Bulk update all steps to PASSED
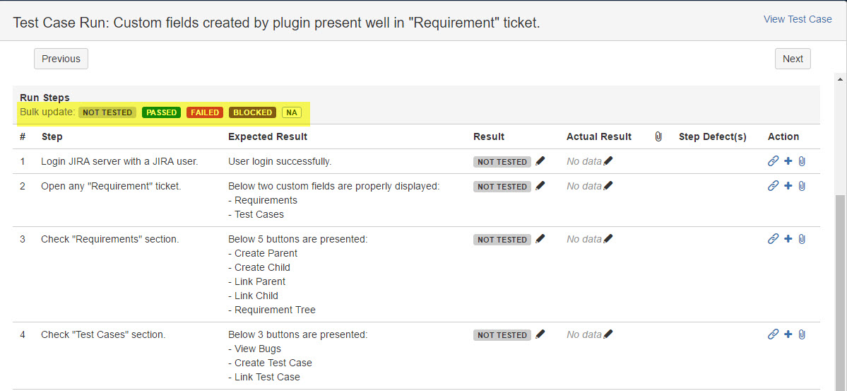Image resolution: width=847 pixels, height=391 pixels. 161,112
